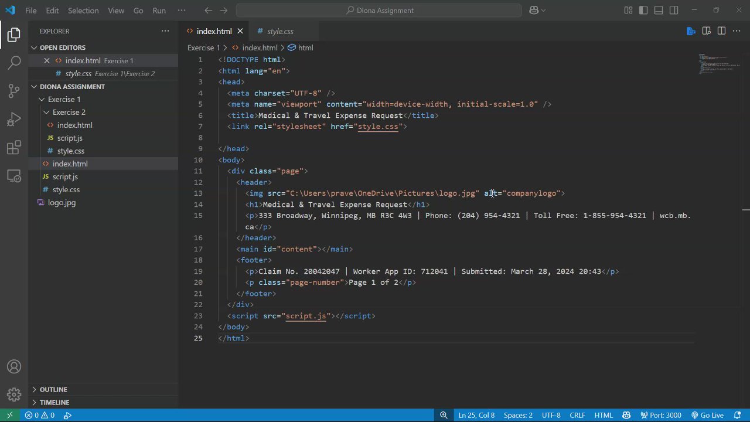Expand the Timeline section
Screen dimensions: 750x422
pos(54,403)
